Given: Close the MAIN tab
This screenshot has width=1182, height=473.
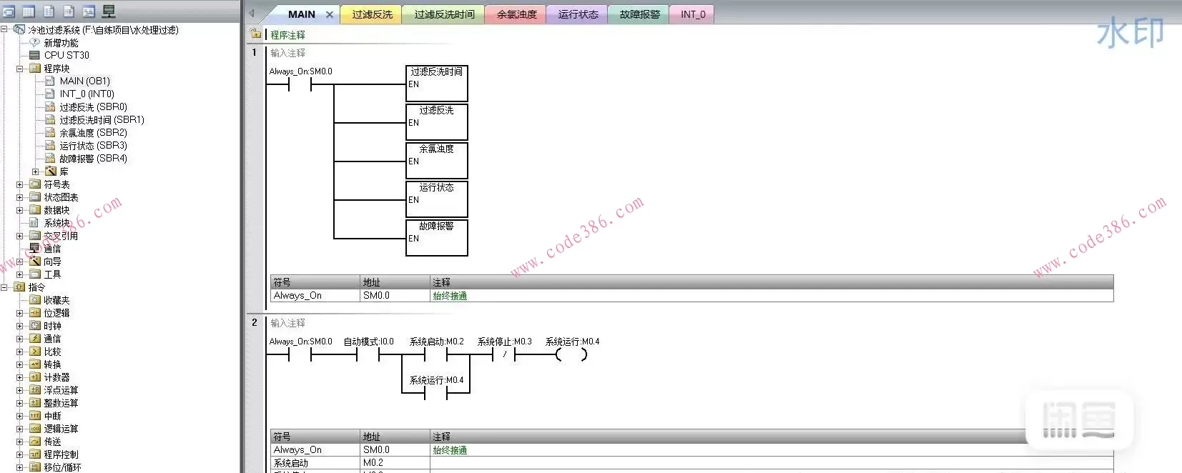Looking at the screenshot, I should 330,14.
